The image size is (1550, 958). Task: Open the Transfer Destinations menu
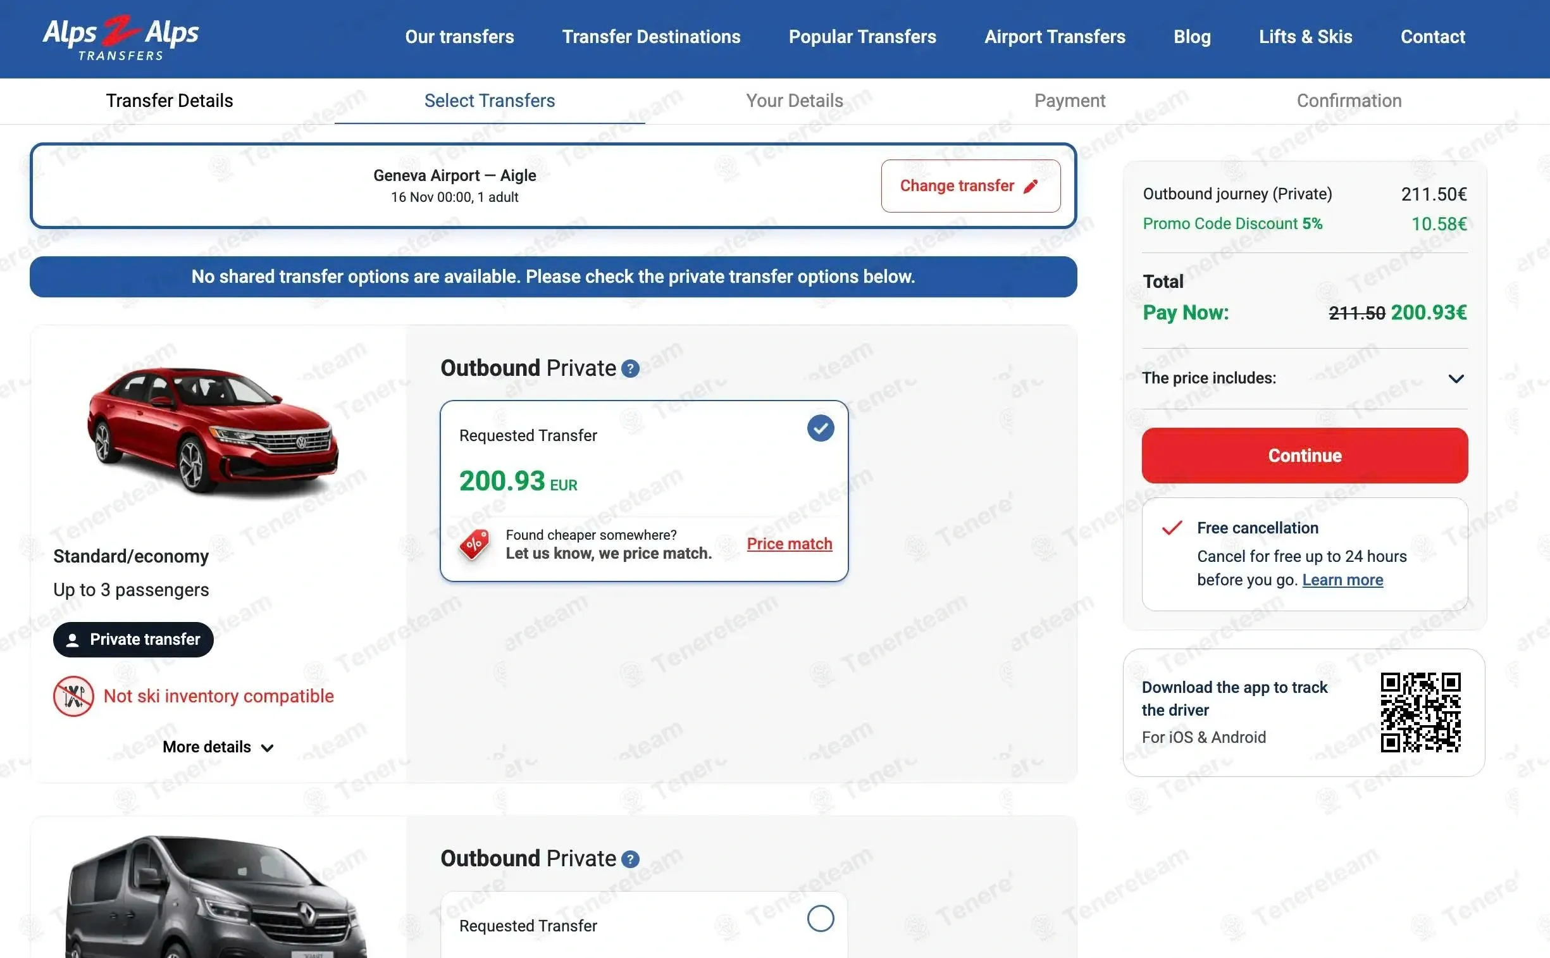651,37
